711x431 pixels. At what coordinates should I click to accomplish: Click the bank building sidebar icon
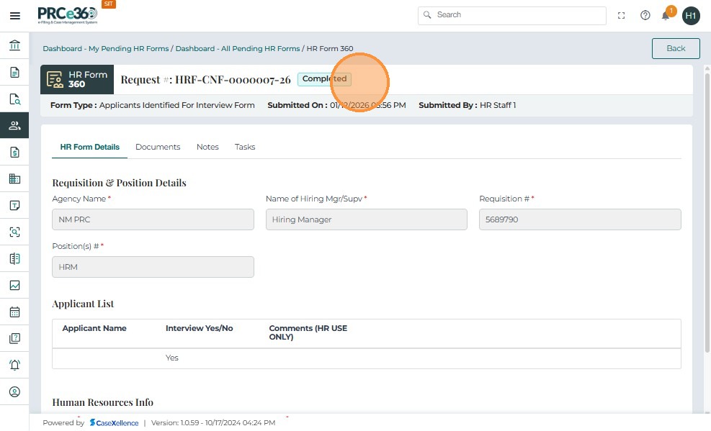coord(14,46)
